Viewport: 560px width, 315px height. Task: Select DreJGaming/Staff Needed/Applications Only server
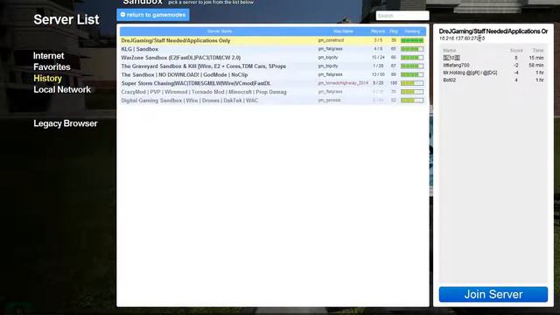[272, 40]
